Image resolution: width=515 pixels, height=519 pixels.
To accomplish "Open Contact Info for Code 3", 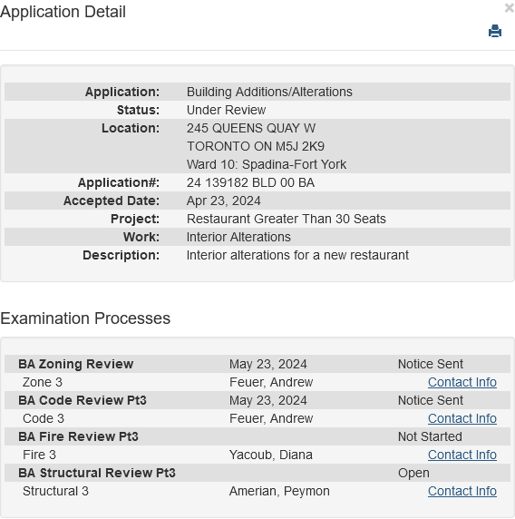I will pyautogui.click(x=462, y=418).
